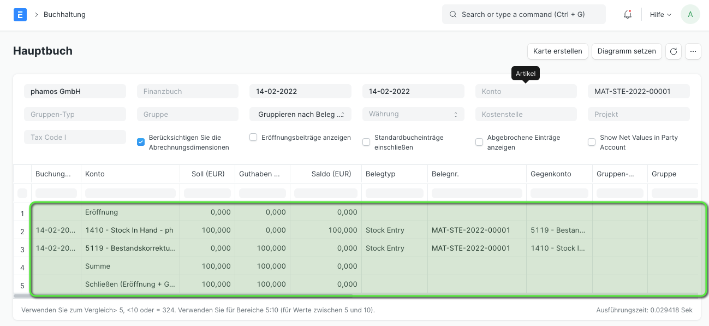The width and height of the screenshot is (709, 326).
Task: Click the Konto filter field below the Artikel tooltip
Action: click(526, 91)
